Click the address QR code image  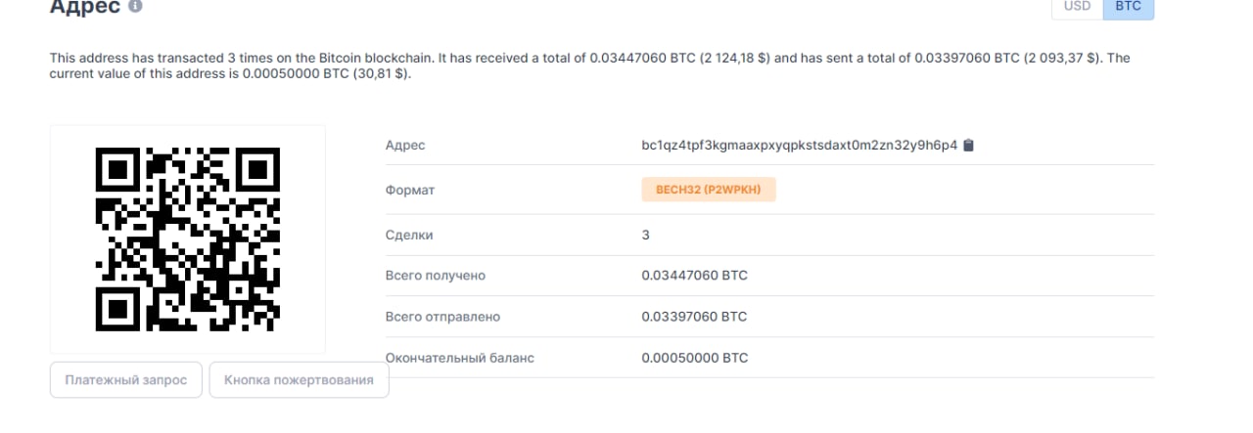tap(188, 239)
